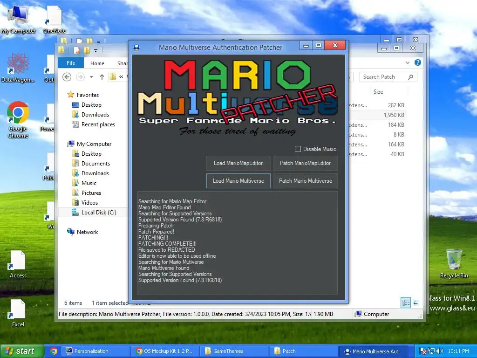
Task: Click Patch Mario Multiverse button
Action: click(305, 181)
